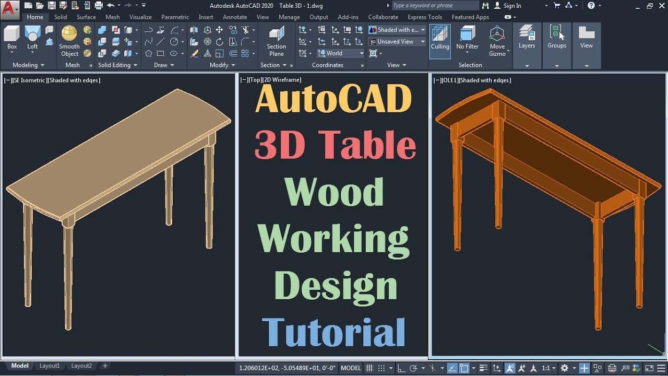Click the Help question mark icon
This screenshot has height=376, width=668.
pos(591,5)
